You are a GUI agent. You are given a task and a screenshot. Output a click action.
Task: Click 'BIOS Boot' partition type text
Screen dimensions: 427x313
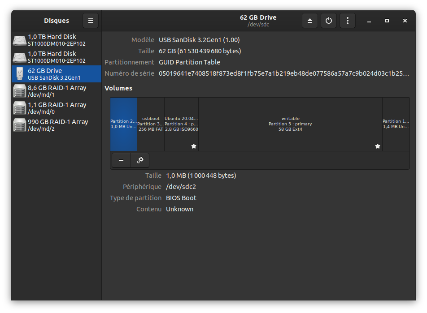tap(181, 198)
